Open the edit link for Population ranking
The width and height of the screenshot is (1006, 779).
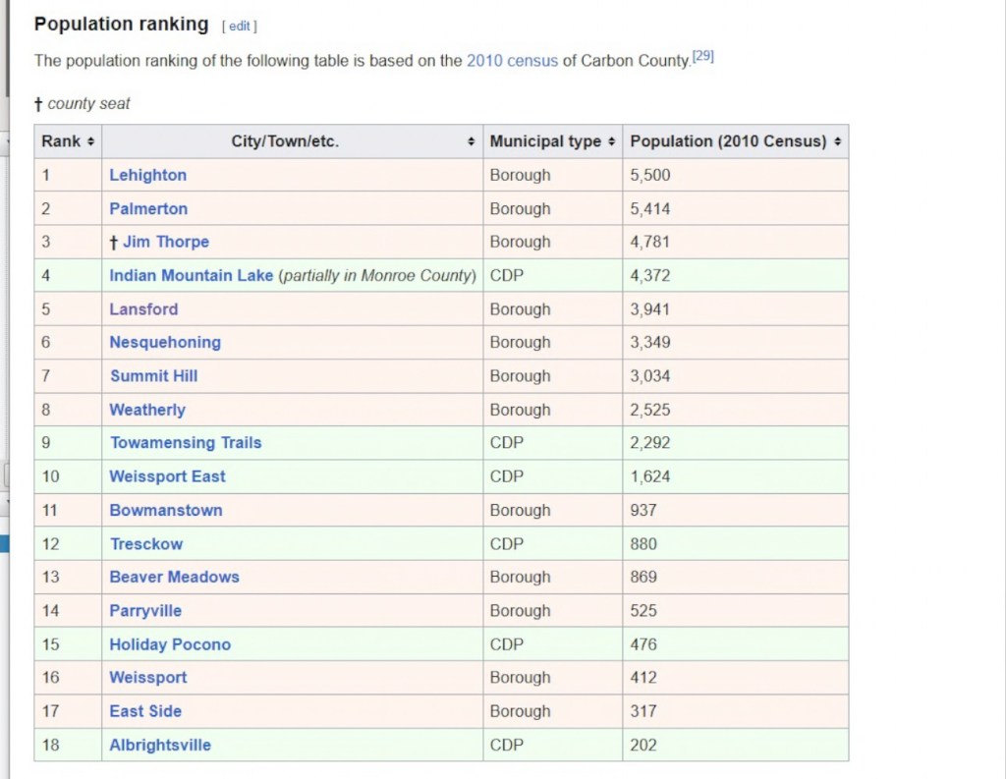pos(239,27)
